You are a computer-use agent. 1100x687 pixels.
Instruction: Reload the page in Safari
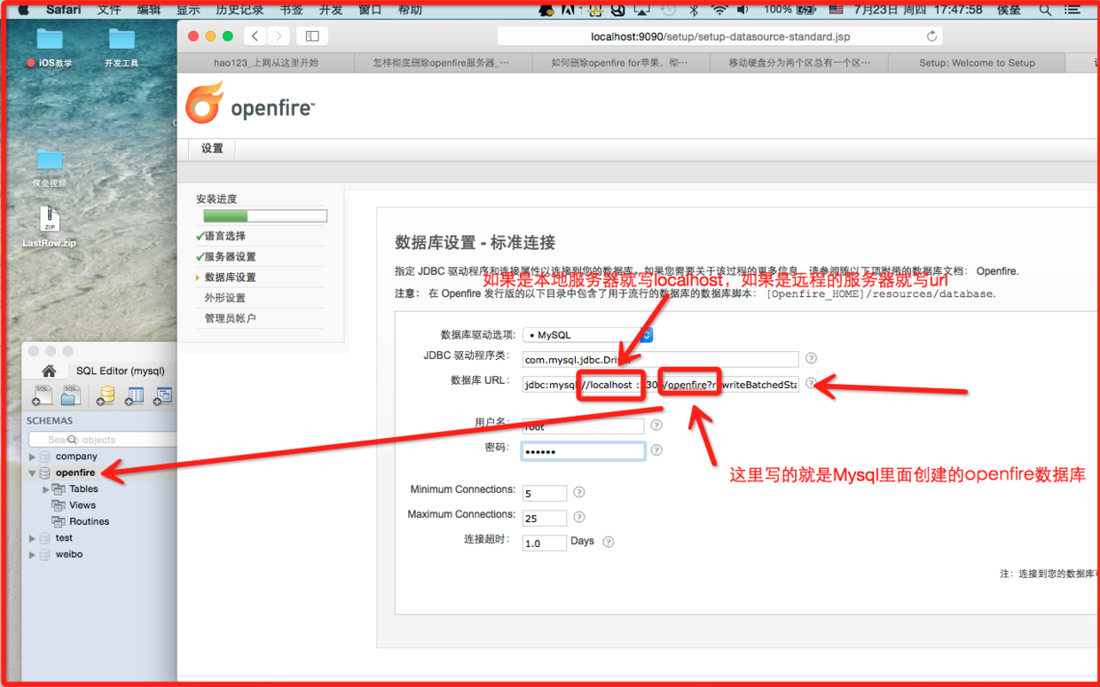pos(931,36)
